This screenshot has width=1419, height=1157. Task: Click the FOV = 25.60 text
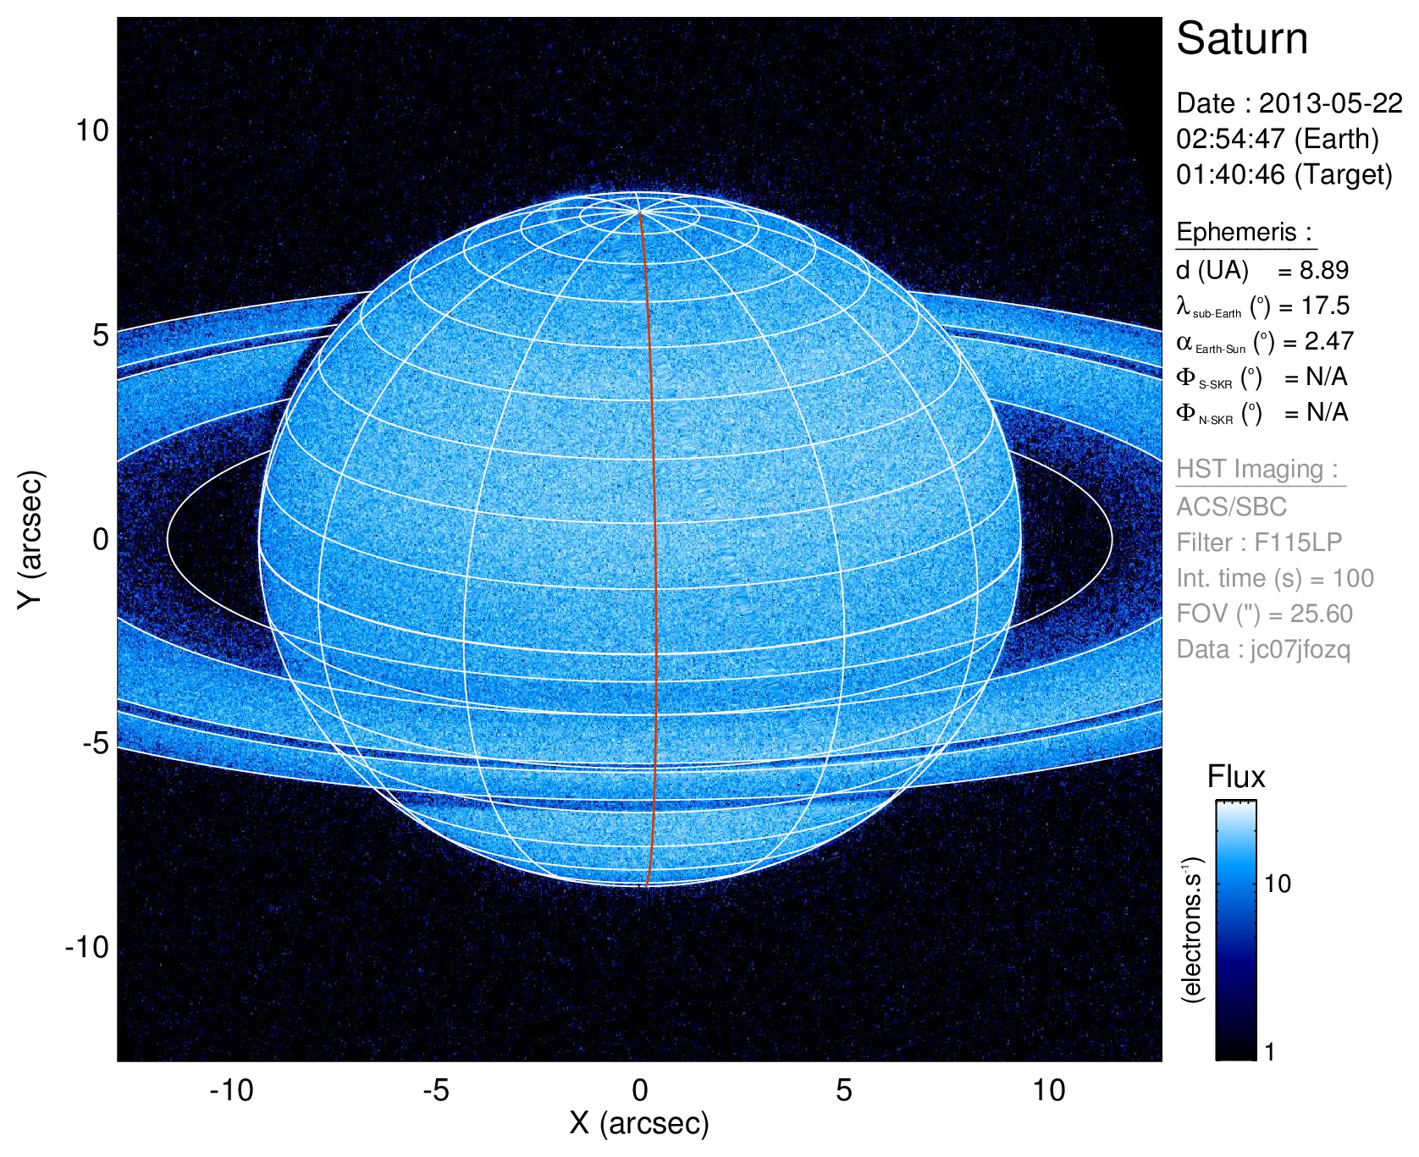[x=1264, y=614]
